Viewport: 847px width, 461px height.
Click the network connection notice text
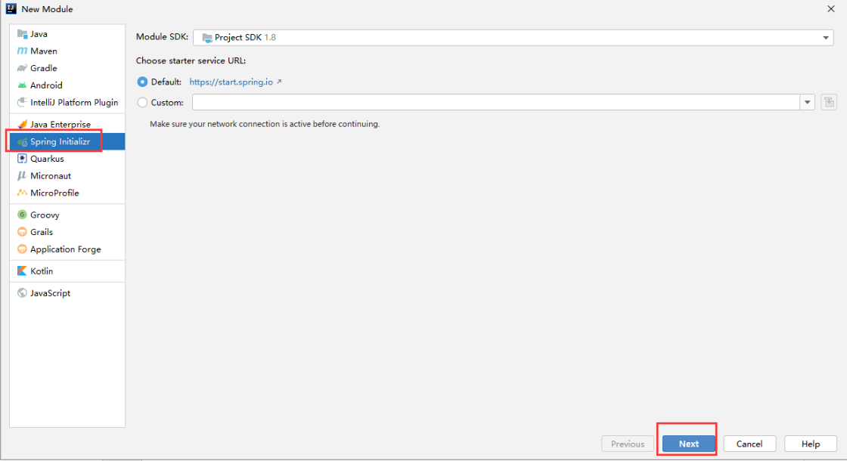[x=265, y=124]
